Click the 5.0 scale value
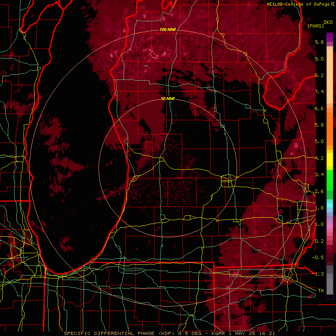 [319, 141]
